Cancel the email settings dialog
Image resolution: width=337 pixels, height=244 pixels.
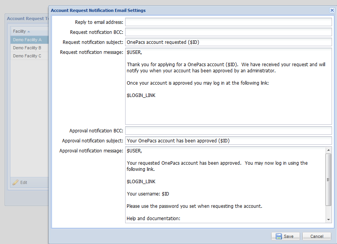317,236
